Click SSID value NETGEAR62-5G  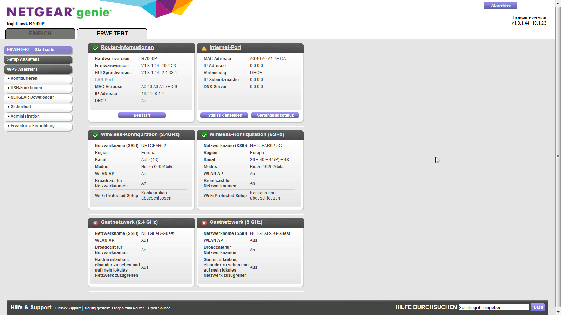(x=266, y=146)
